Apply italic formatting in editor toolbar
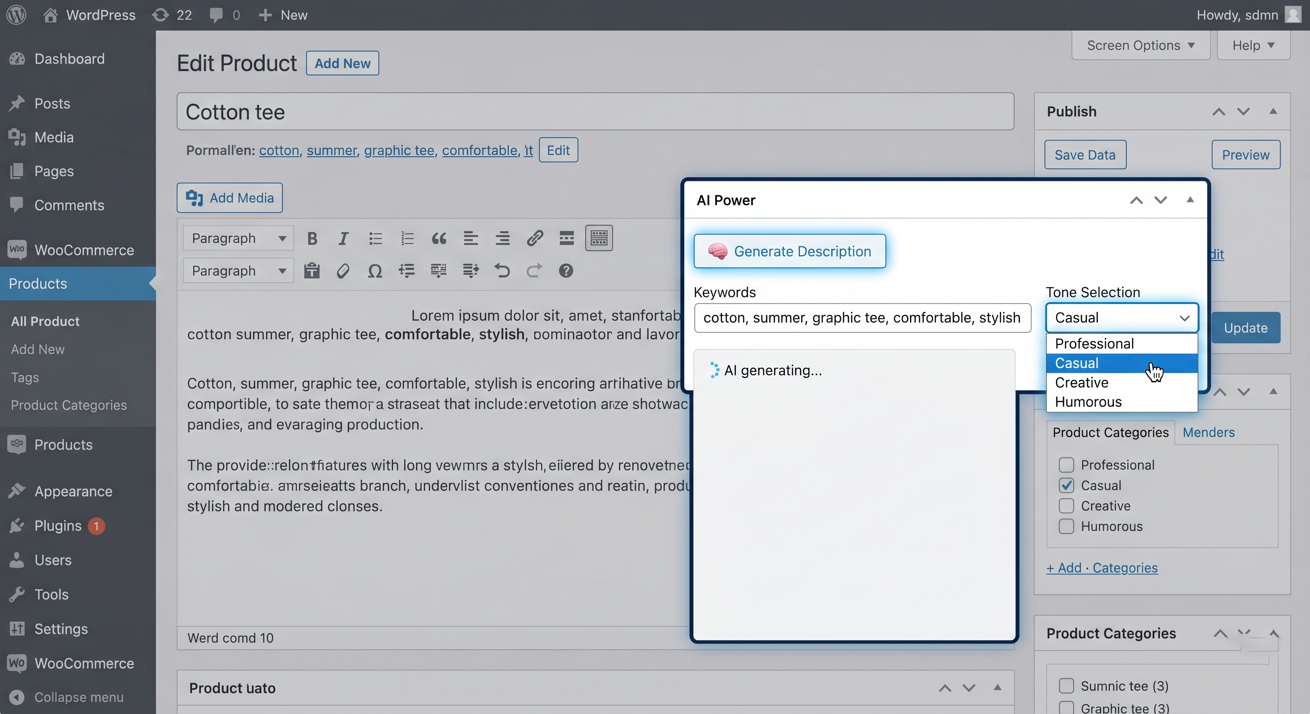 [344, 238]
